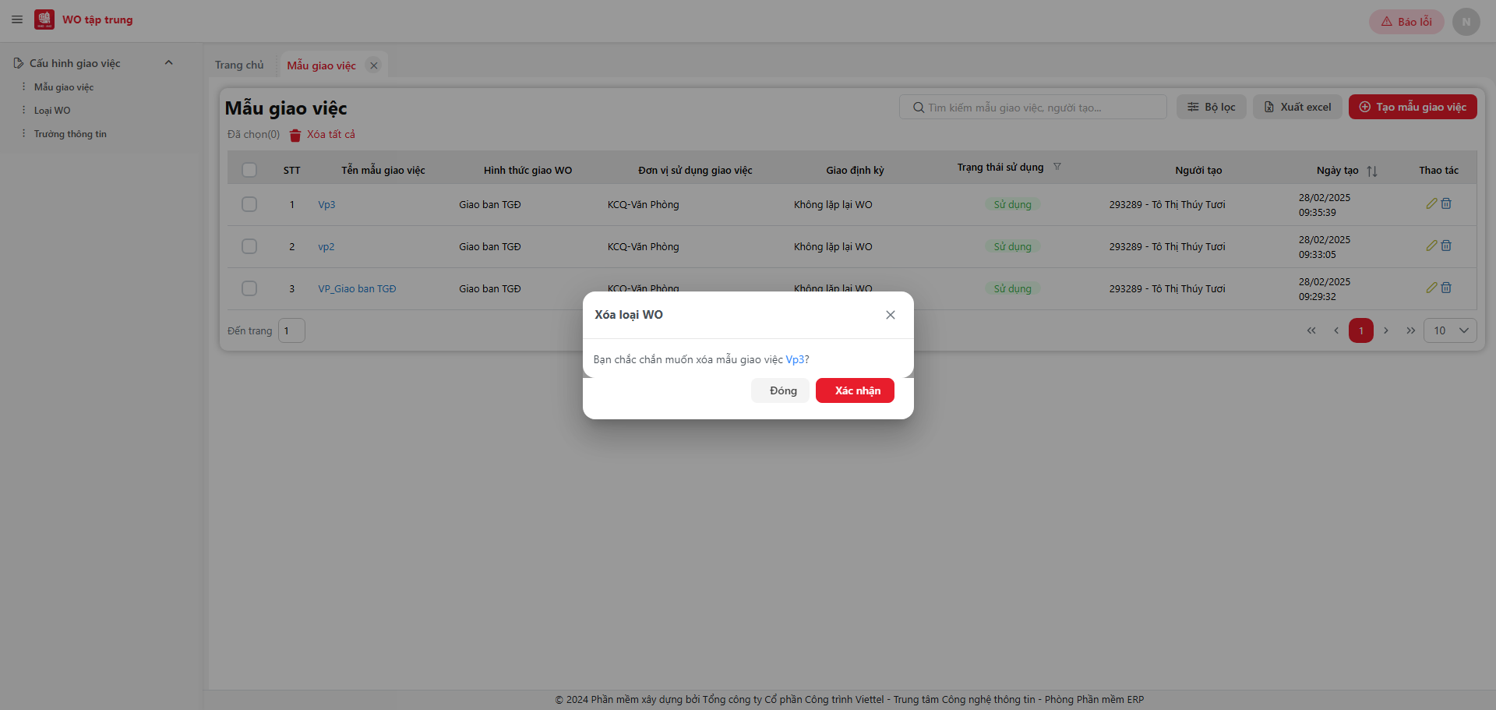This screenshot has width=1496, height=710.
Task: Check the Vp3 row checkbox
Action: pyautogui.click(x=249, y=204)
